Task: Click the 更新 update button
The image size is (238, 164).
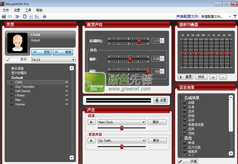Action: pyautogui.click(x=17, y=60)
